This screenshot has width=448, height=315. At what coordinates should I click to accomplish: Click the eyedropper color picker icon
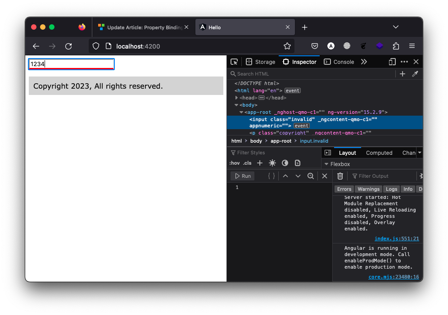[415, 74]
